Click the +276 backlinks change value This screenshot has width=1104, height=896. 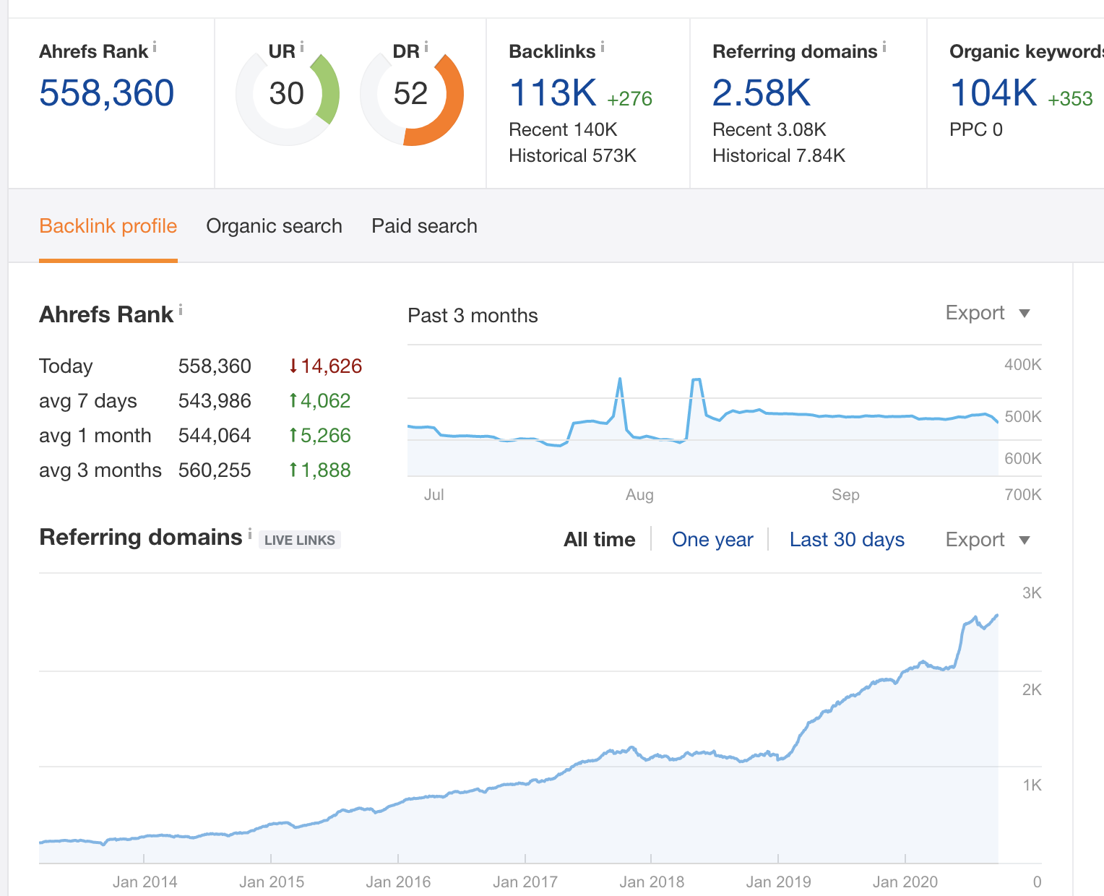point(630,99)
